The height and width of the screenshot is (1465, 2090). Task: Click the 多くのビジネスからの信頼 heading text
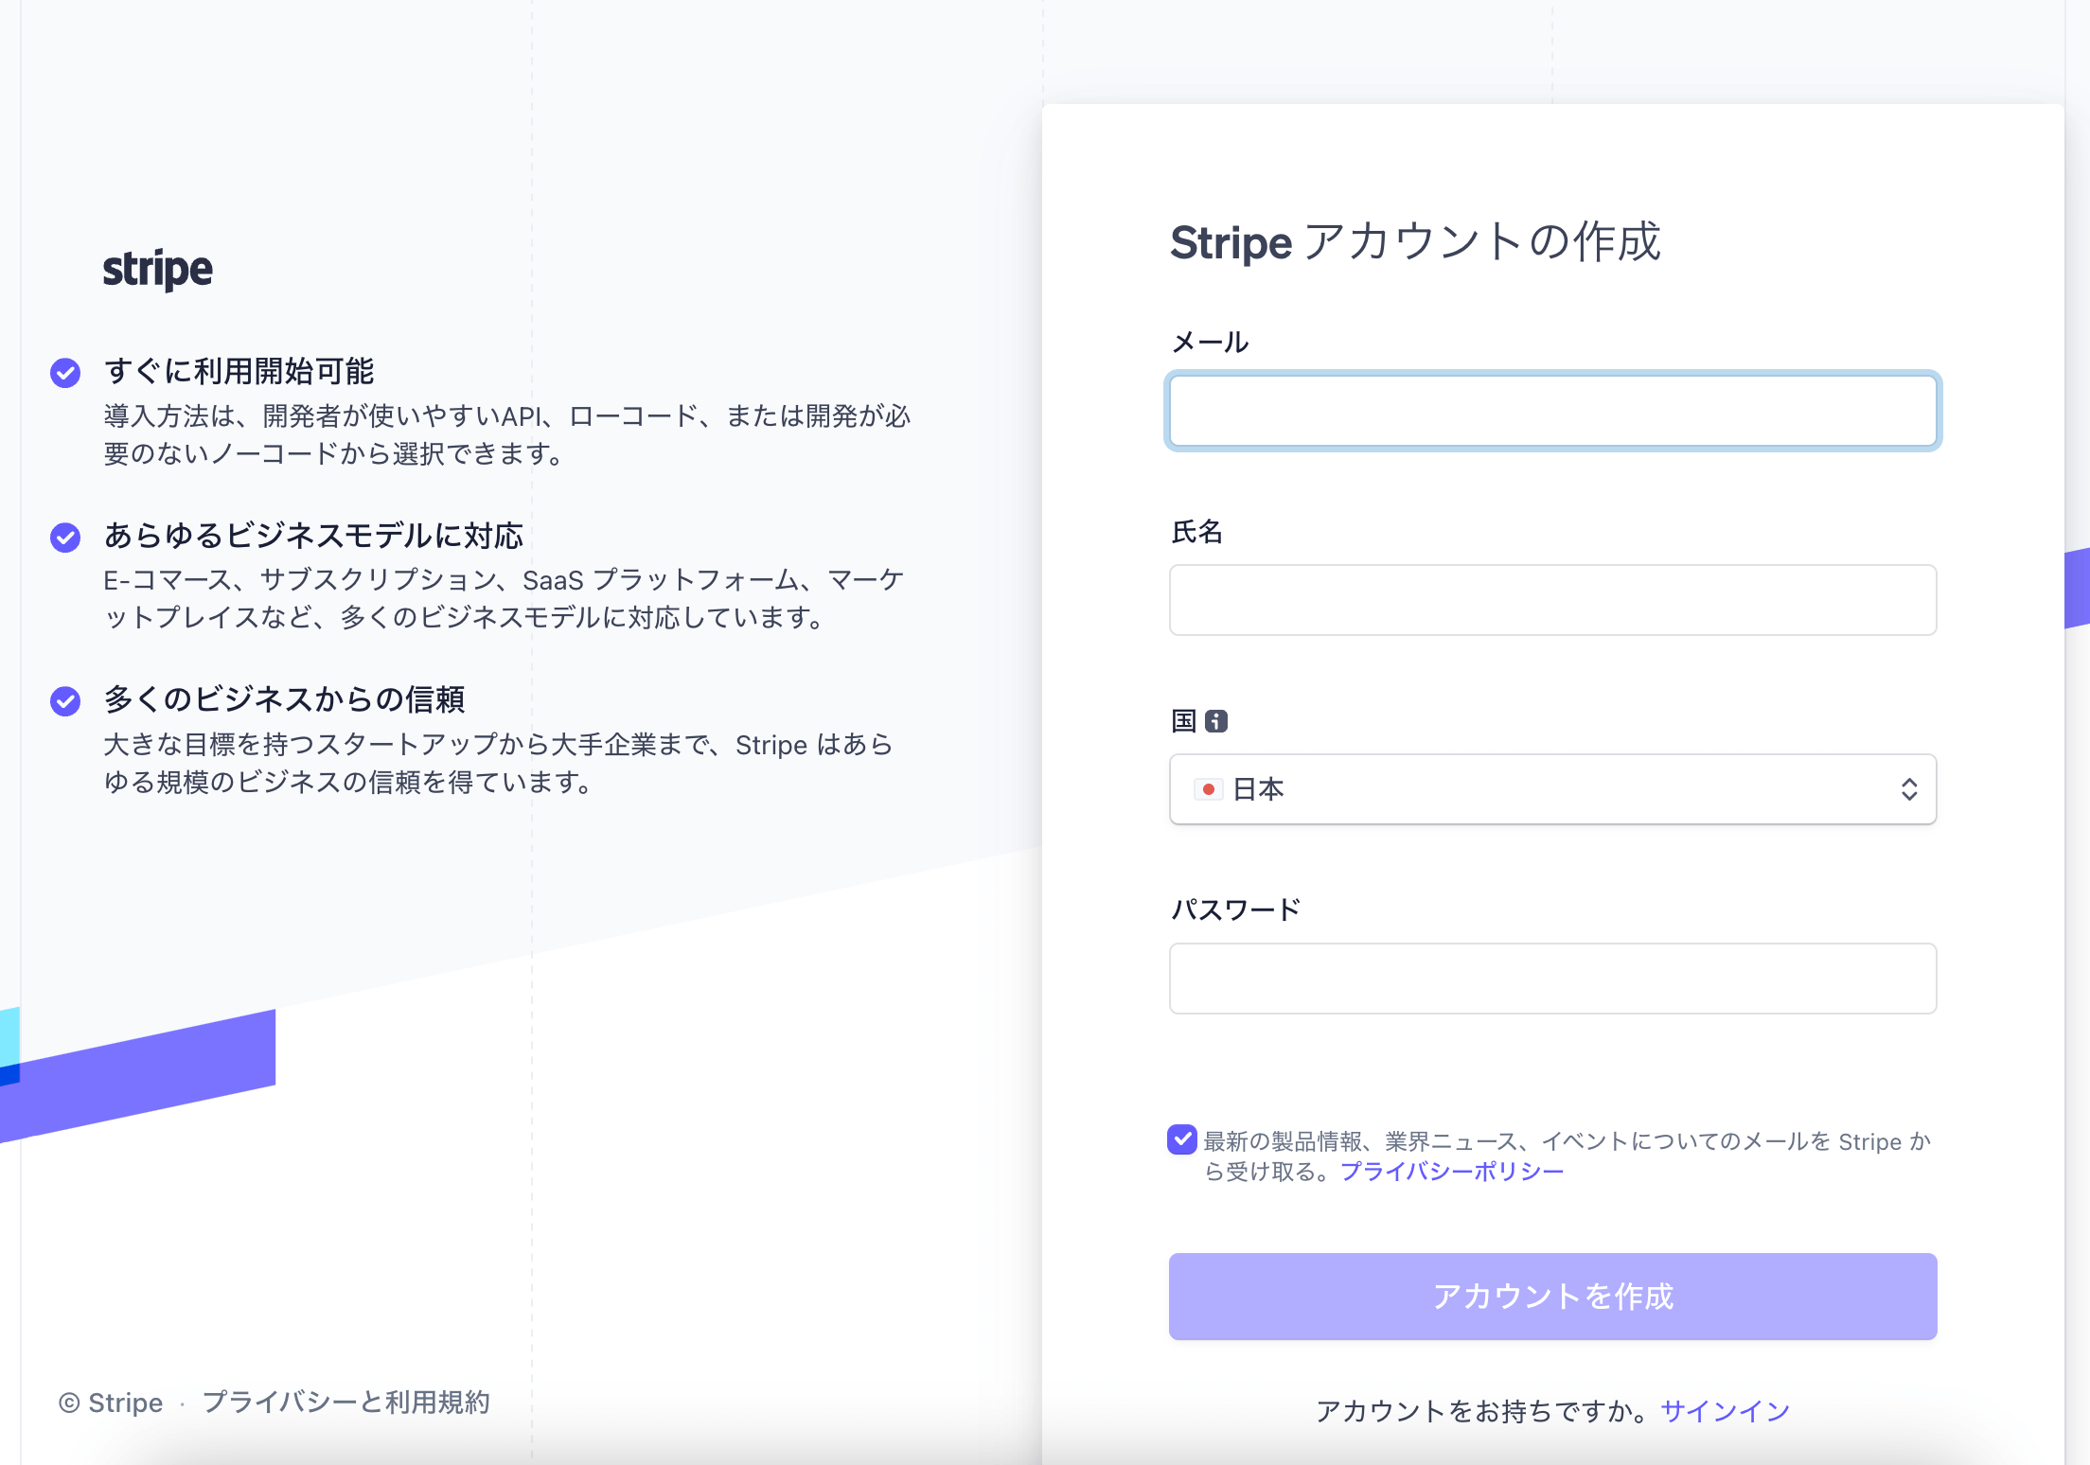284,699
